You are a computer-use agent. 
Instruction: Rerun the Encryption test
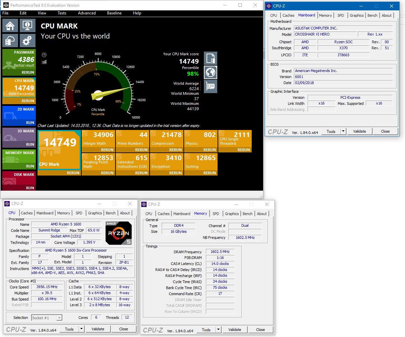(x=175, y=173)
